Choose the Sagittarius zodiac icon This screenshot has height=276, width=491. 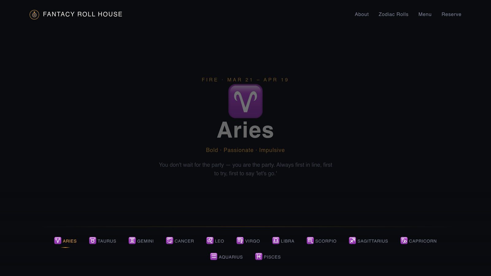(x=352, y=241)
